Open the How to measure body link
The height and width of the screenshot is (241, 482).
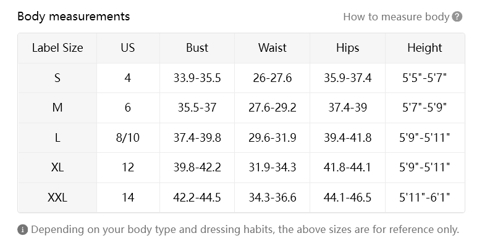click(x=396, y=17)
